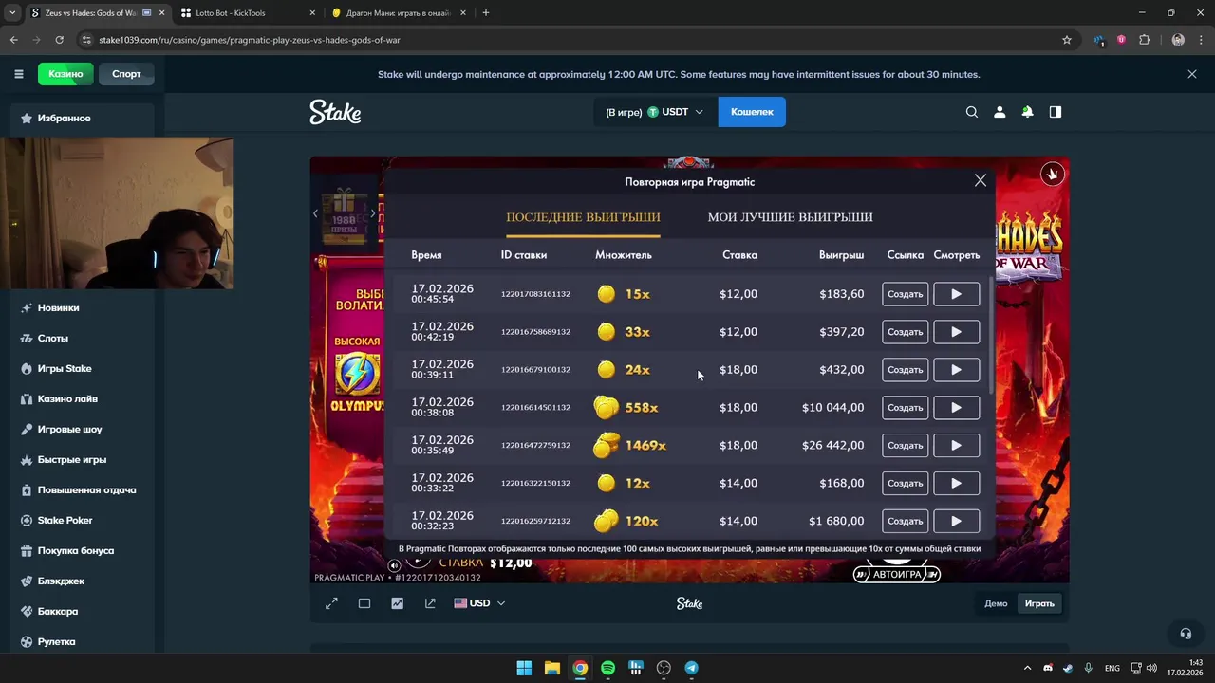
Task: Open the Повышенная отдача sidebar item
Action: tap(82, 489)
